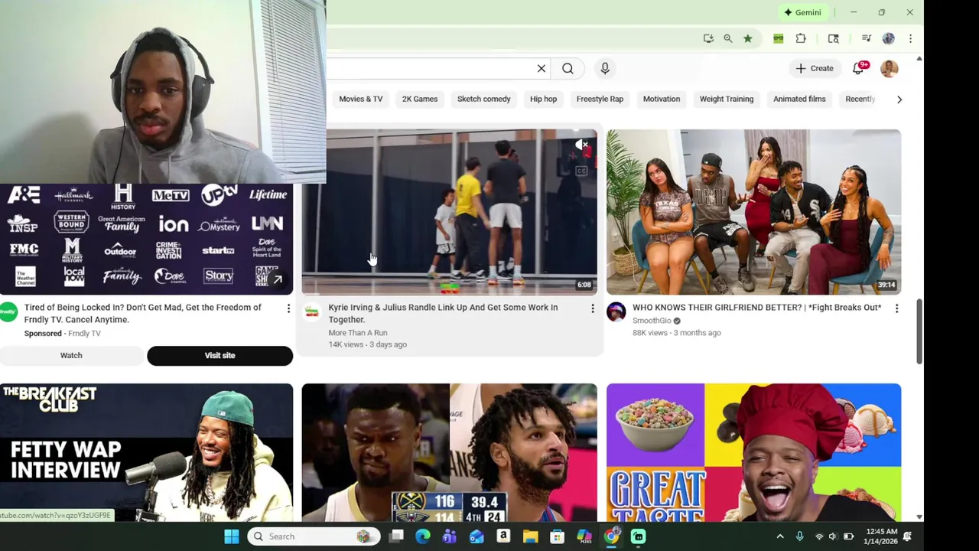Click the scrollbar up arrow

point(919,58)
